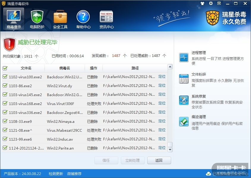Screen dimensions: 251x178
Task: Open the 病毒查杀 virus scan tab
Action: [x=14, y=19]
